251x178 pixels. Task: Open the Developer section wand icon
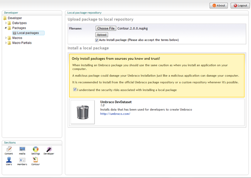[x=49, y=149]
